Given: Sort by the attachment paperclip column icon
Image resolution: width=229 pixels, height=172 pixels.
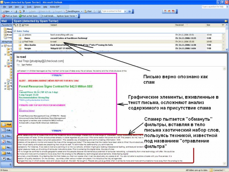Looking at the screenshot, I should (x=23, y=25).
